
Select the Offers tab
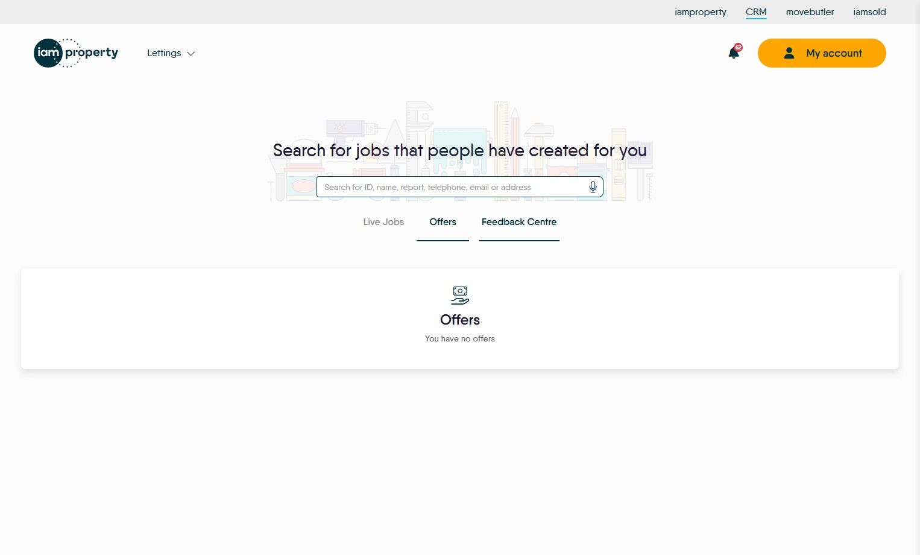pos(443,222)
